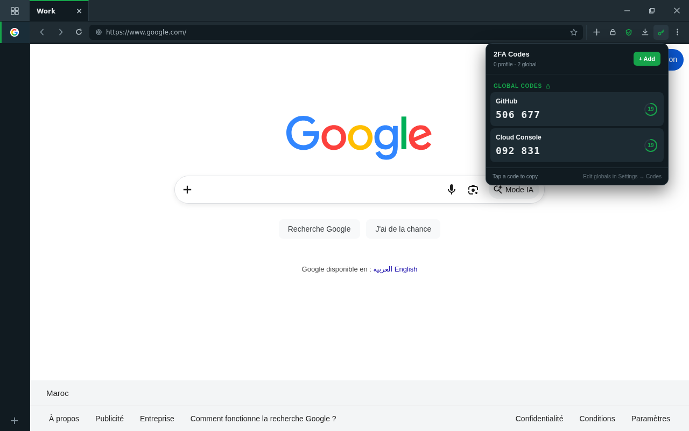689x431 pixels.
Task: Click the blue sign-in button
Action: [x=675, y=60]
